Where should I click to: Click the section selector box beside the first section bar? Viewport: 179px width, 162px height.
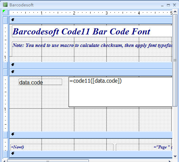coord(5,20)
